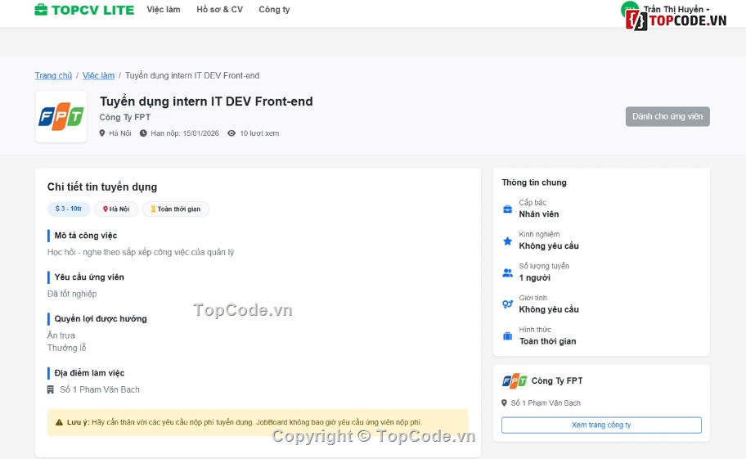Image resolution: width=746 pixels, height=459 pixels.
Task: Click the Mô tả công việc heading
Action: 86,236
